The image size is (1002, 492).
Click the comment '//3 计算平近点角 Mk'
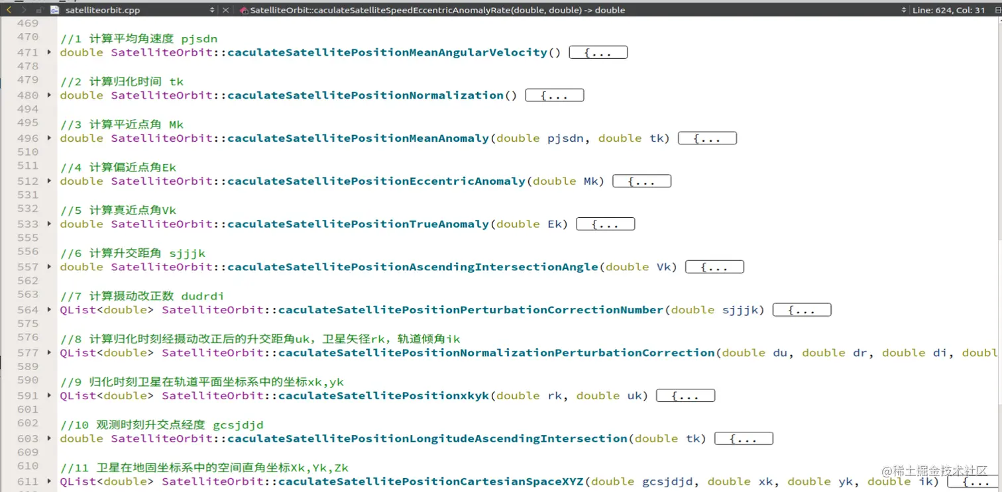[121, 124]
